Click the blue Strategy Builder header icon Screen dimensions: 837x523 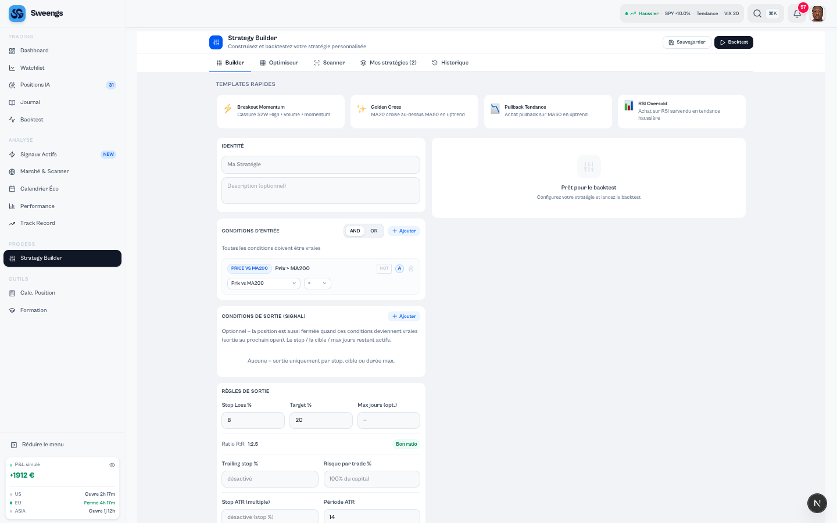click(216, 42)
